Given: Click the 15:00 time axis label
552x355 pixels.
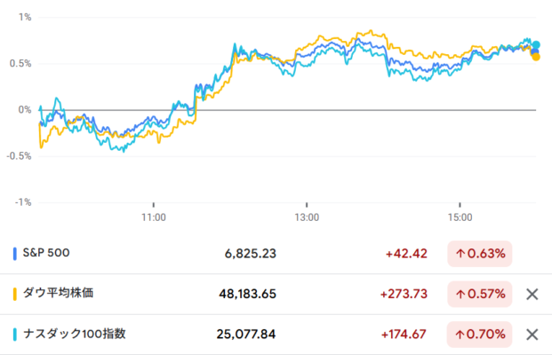Looking at the screenshot, I should click(x=460, y=216).
